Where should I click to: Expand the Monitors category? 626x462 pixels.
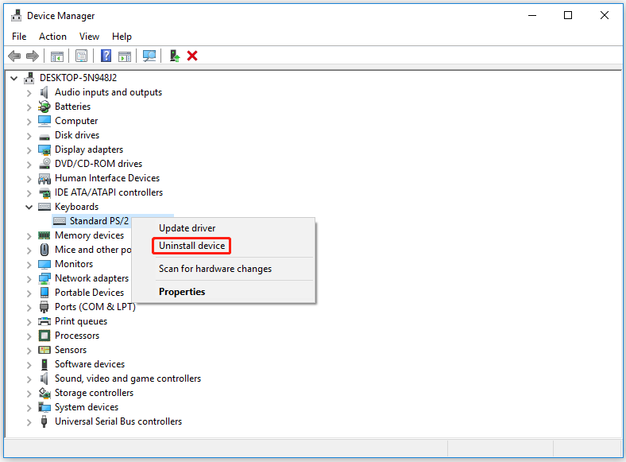coord(29,265)
